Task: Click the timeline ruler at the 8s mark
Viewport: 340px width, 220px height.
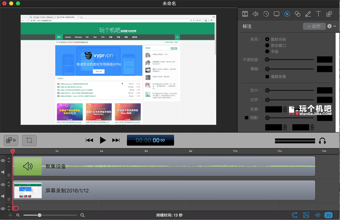Action: click(191, 151)
